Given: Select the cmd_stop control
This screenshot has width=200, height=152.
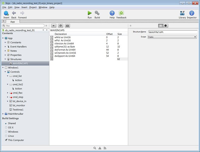Looking at the screenshot, I should click(x=18, y=97).
